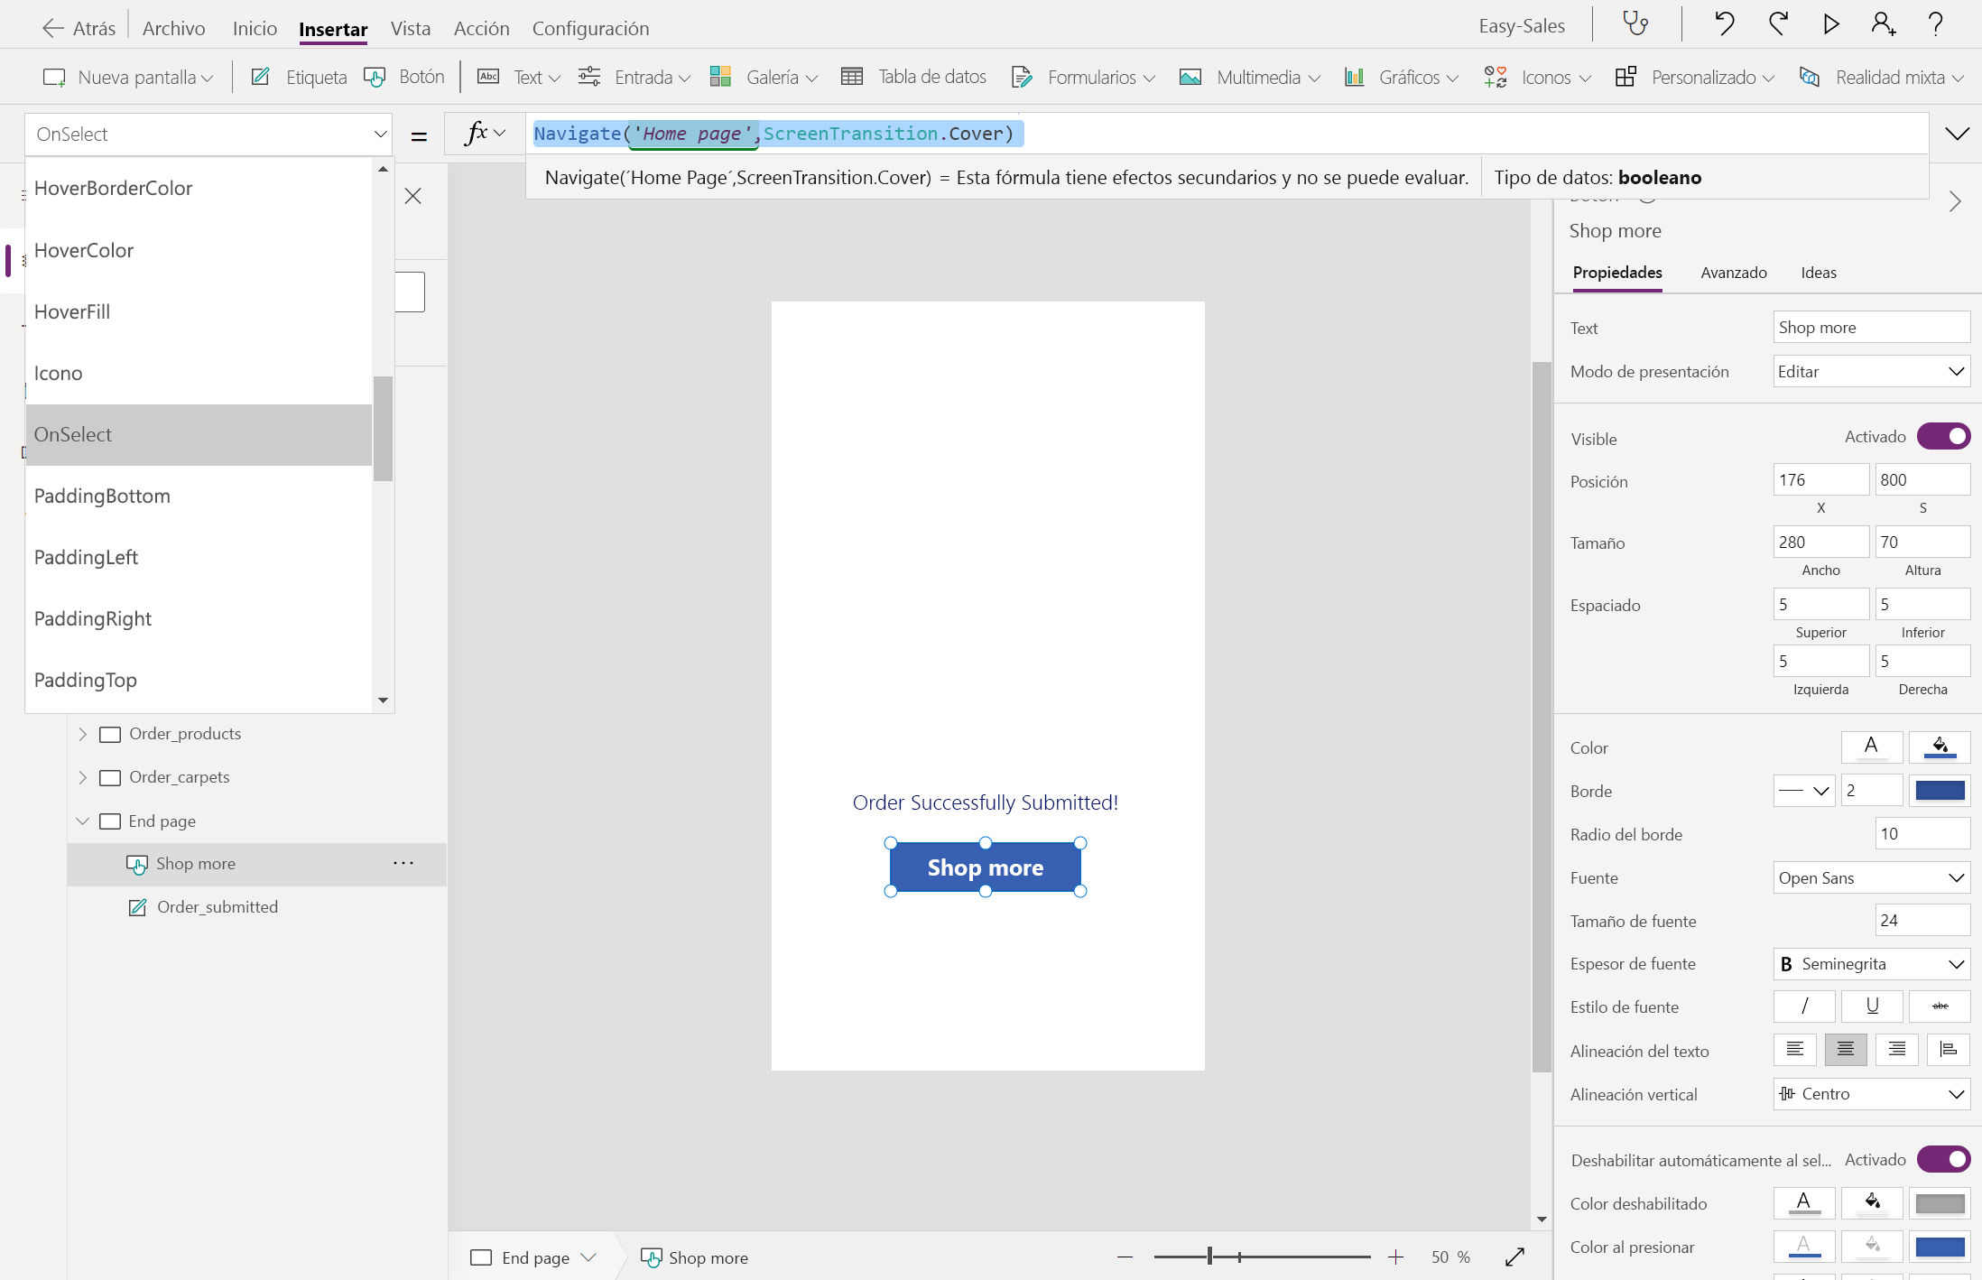1982x1280 pixels.
Task: Open the Help question mark icon
Action: click(1935, 24)
